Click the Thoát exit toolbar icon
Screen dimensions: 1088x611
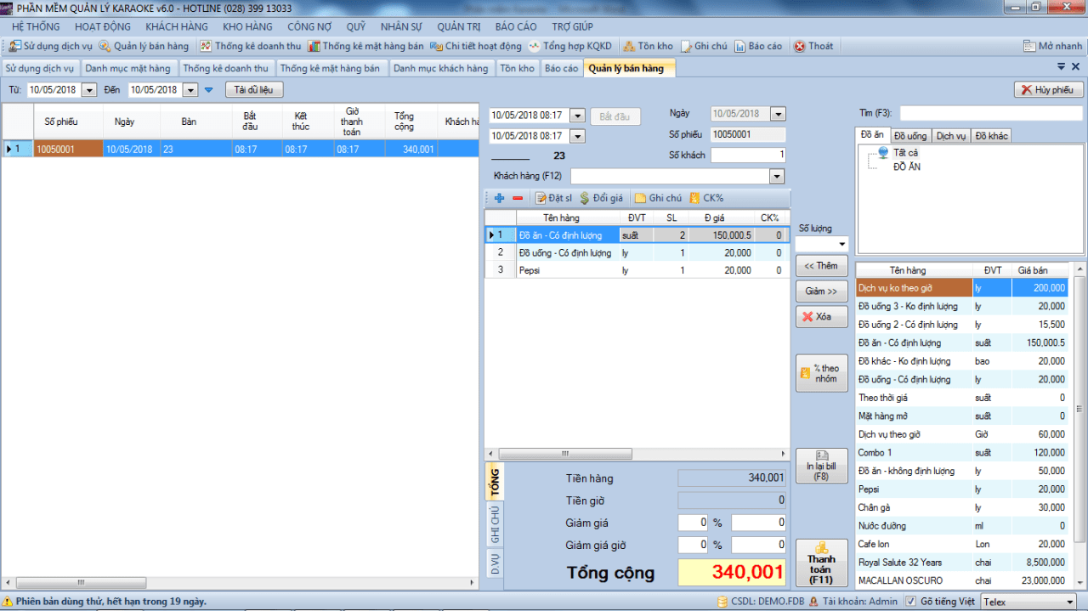[813, 46]
